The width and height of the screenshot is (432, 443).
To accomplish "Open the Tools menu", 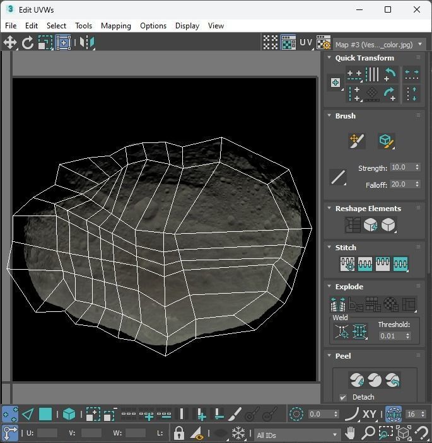I will [84, 26].
